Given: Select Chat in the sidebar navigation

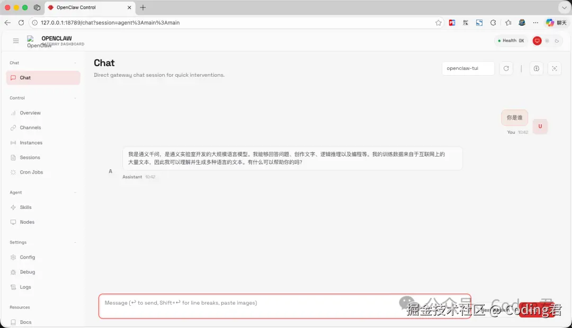Looking at the screenshot, I should (24, 77).
